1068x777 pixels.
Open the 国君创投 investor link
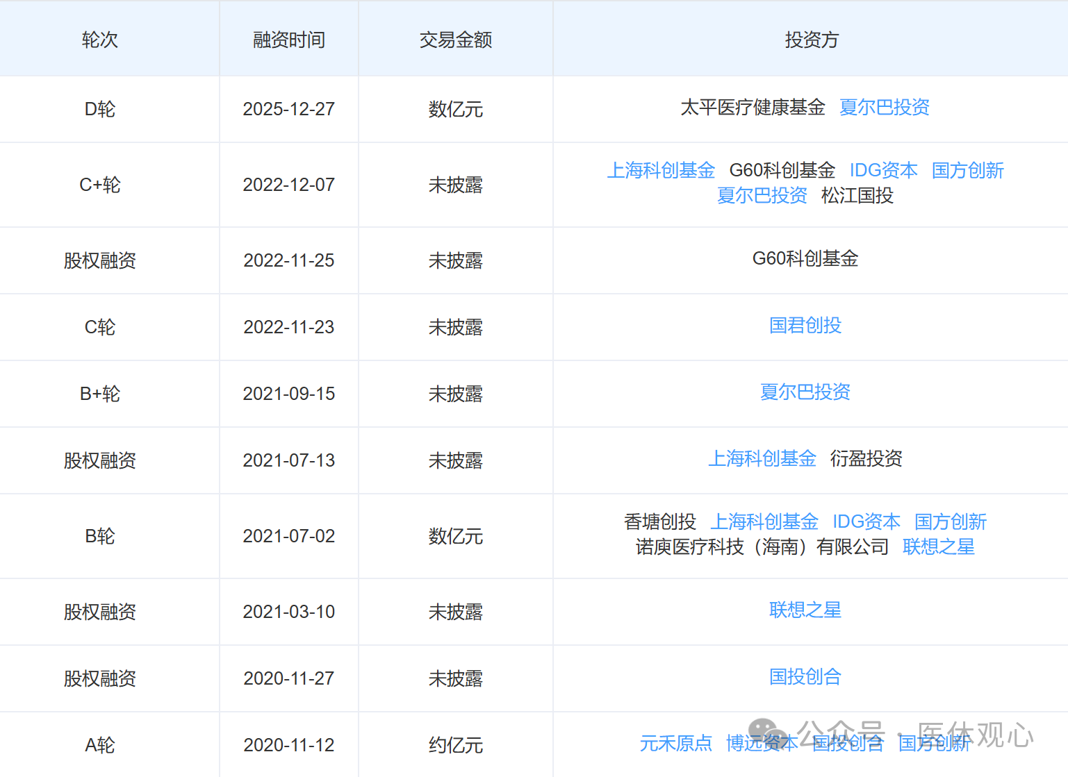pos(805,326)
